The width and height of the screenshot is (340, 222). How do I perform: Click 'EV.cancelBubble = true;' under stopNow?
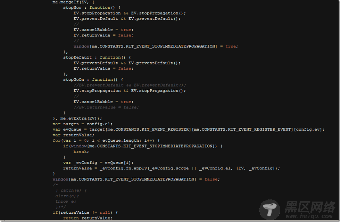click(x=103, y=30)
